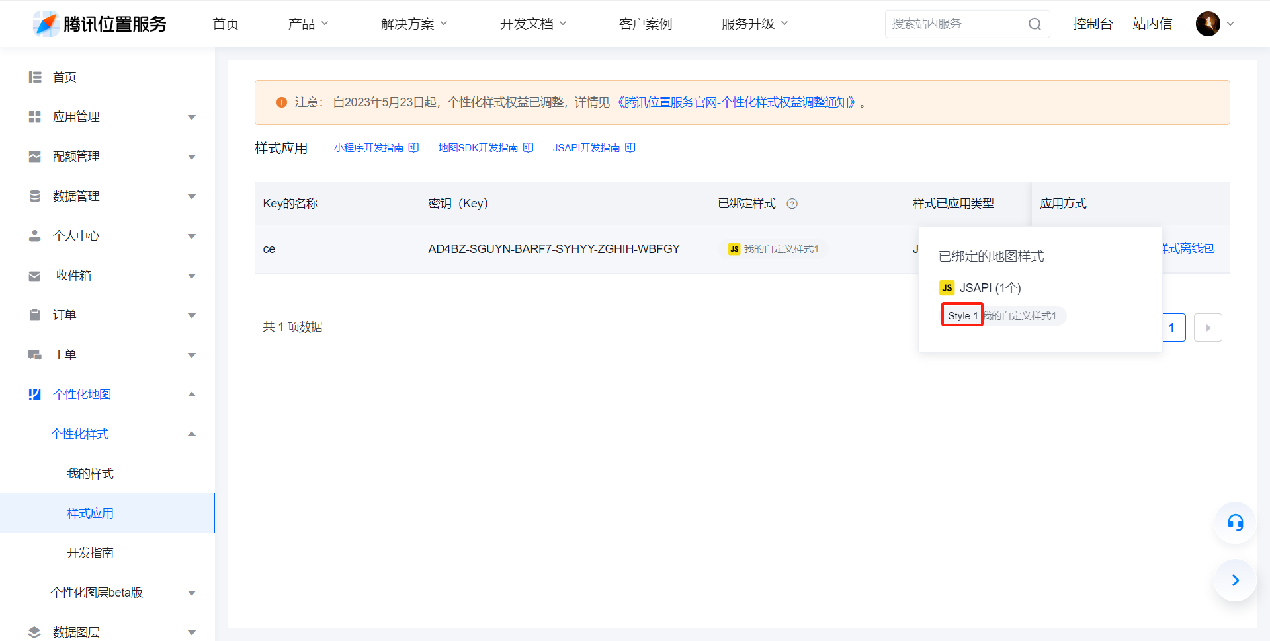Click the floating right chevron button
Viewport: 1270px width, 641px height.
(1235, 580)
